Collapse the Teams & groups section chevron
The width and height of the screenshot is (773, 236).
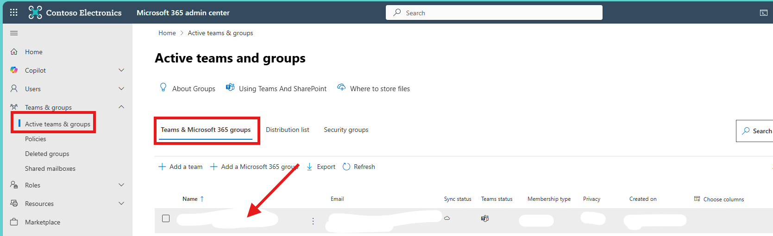point(121,107)
